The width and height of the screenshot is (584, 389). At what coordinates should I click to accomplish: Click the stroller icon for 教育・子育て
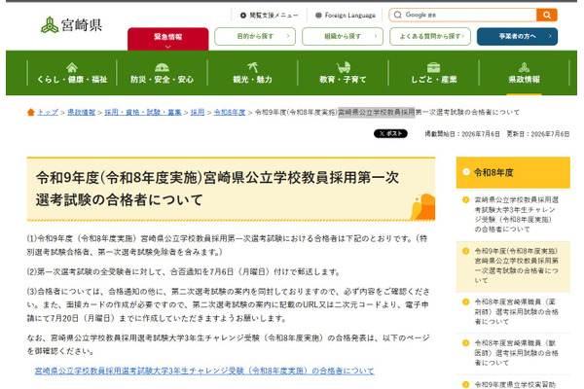pyautogui.click(x=344, y=67)
